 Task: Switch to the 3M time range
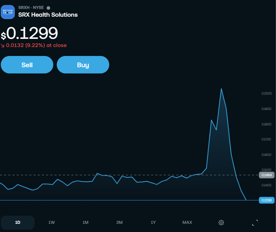(119, 223)
